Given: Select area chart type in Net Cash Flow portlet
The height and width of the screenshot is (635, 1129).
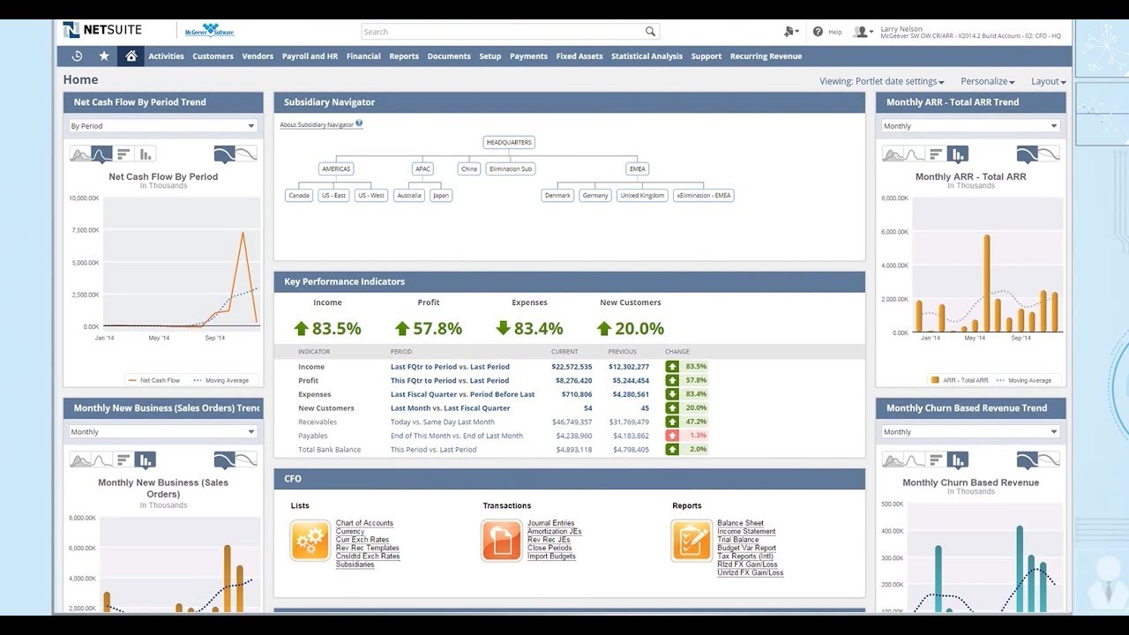Looking at the screenshot, I should click(80, 154).
